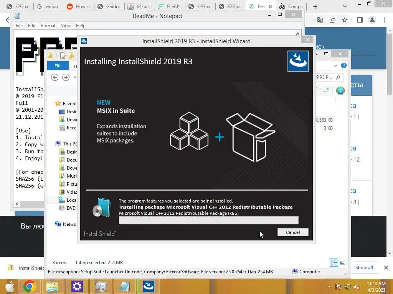
Task: Click Chrome translate page icon
Action: (320, 20)
